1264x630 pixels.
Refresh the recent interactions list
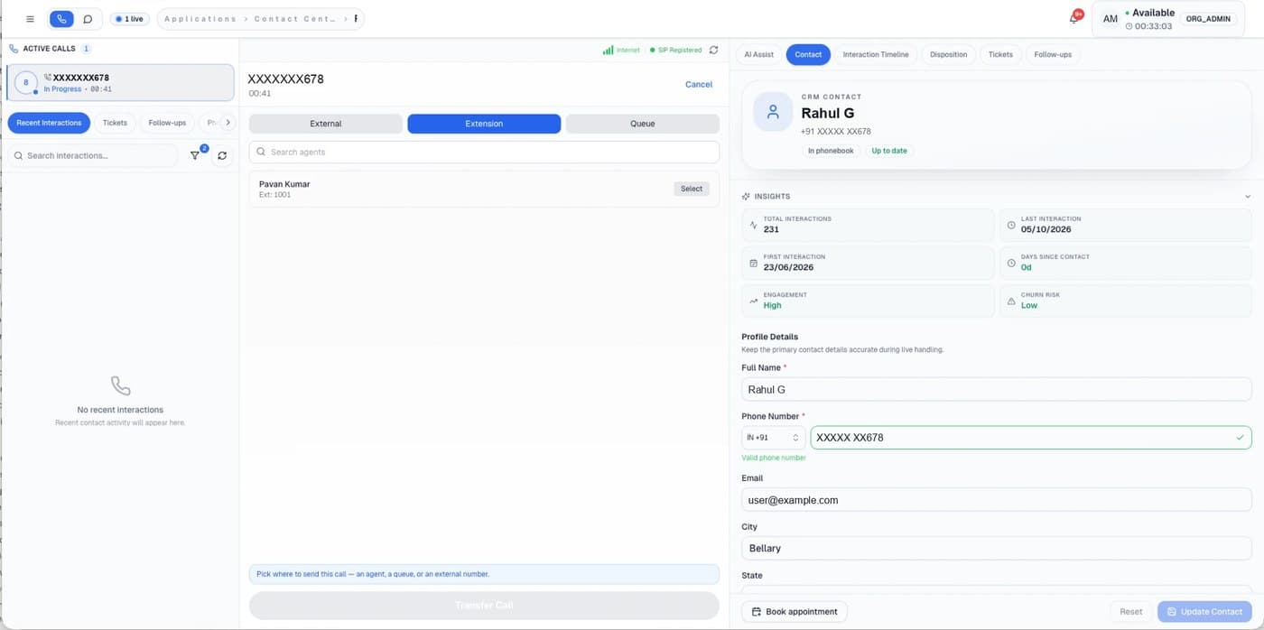point(222,155)
